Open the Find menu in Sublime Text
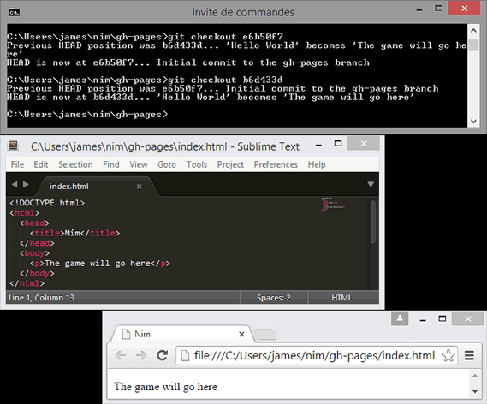 [x=111, y=164]
